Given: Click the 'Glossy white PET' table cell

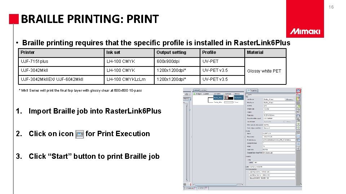Looking at the screenshot, I should tap(266, 71).
